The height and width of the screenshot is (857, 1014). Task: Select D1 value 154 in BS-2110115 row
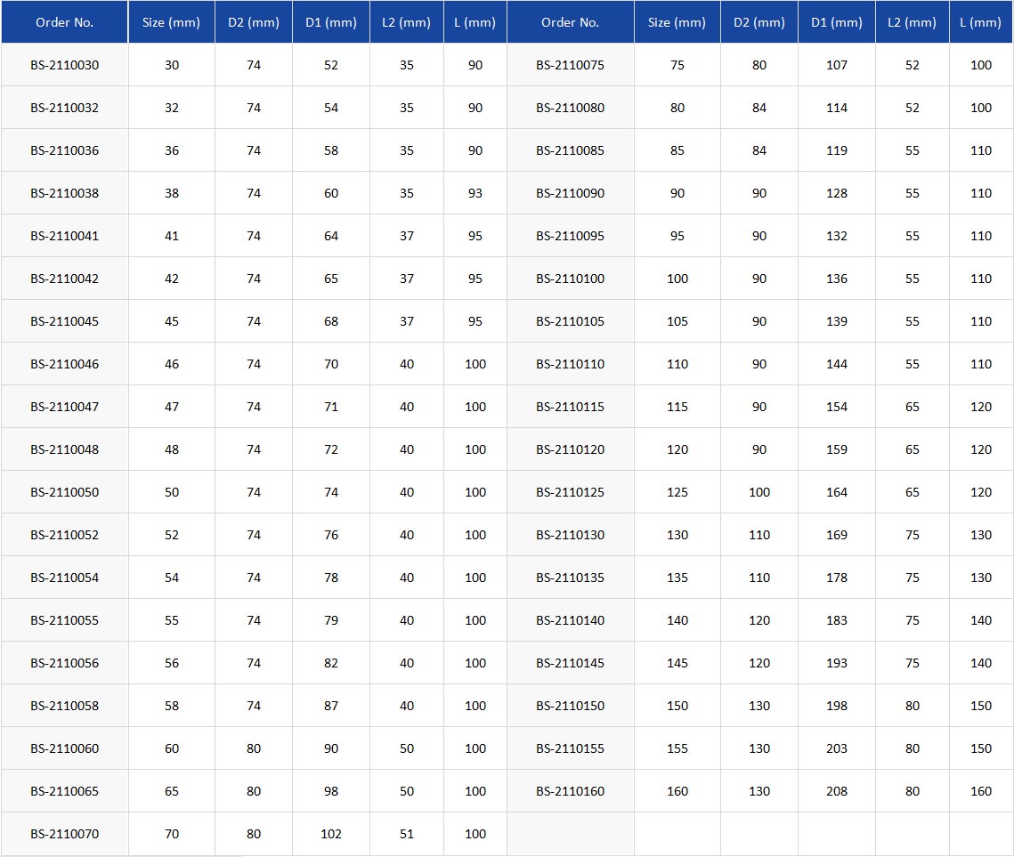point(837,407)
